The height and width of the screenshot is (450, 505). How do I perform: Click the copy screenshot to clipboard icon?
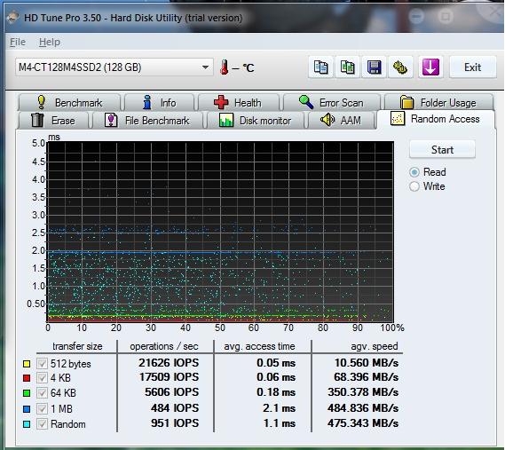click(x=347, y=67)
